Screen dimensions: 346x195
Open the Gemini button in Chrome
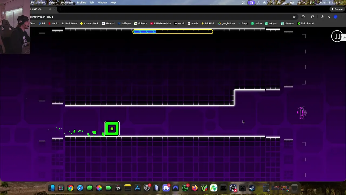pos(337,9)
